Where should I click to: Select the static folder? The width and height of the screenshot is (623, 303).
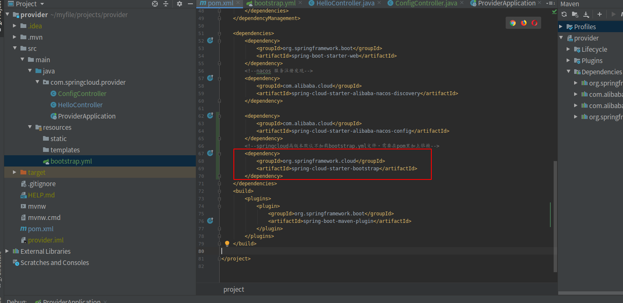coord(58,139)
